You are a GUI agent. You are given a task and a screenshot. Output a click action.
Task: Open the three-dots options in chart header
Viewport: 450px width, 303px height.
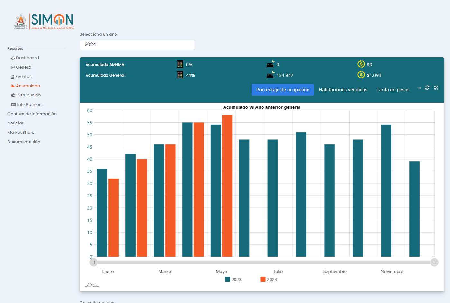(419, 88)
